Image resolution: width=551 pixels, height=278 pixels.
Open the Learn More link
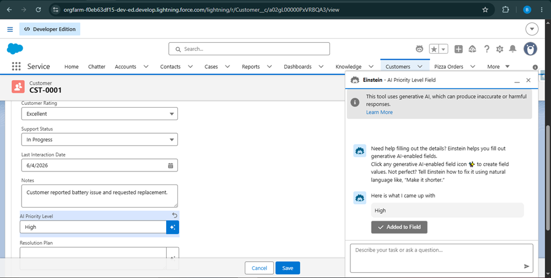pyautogui.click(x=379, y=112)
